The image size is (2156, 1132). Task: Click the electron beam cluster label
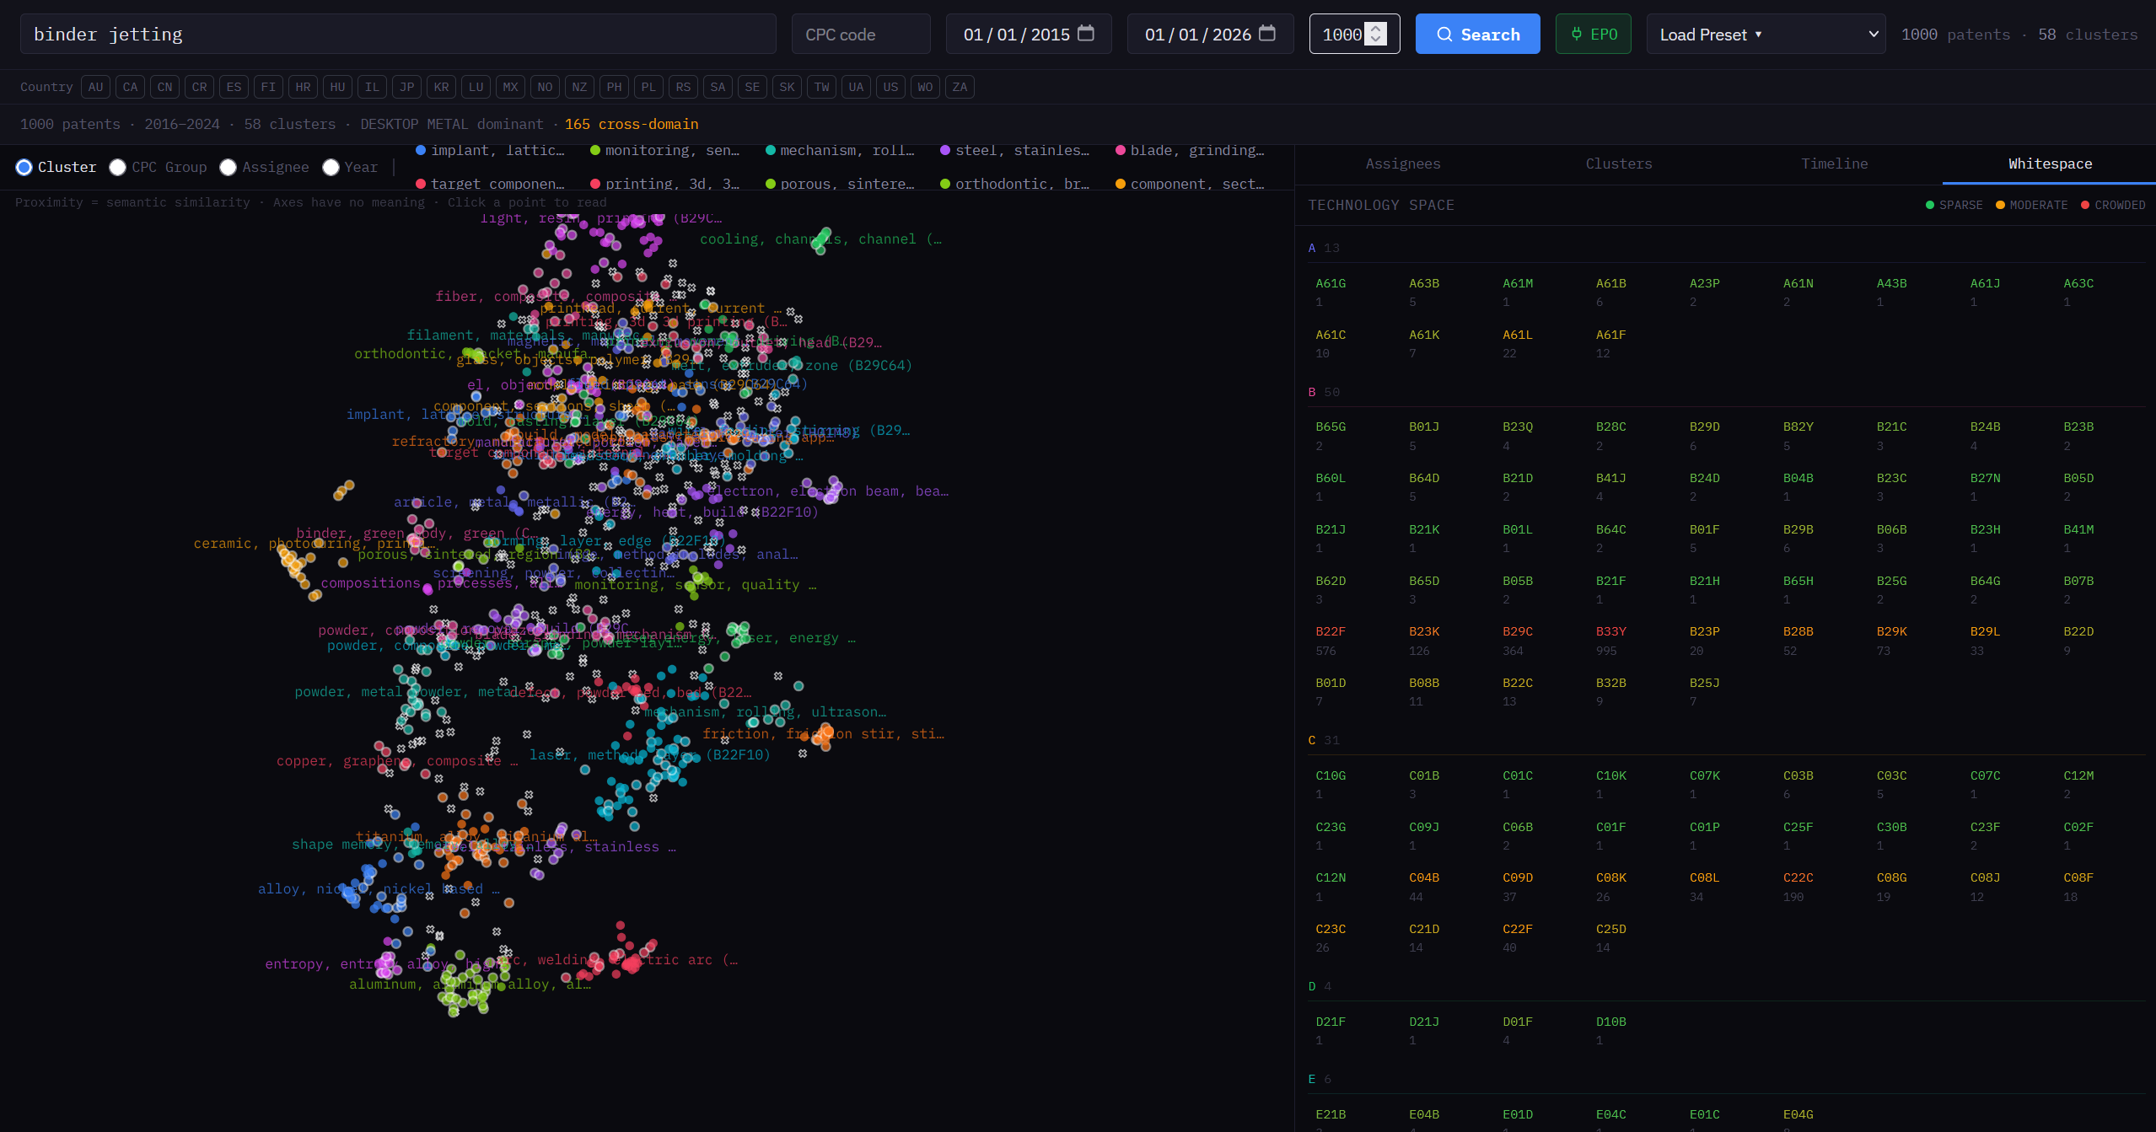827,491
